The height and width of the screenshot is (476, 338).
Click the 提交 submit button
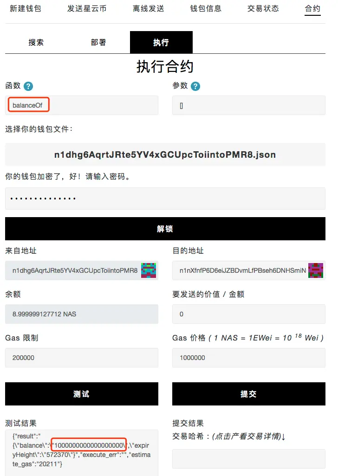point(249,394)
